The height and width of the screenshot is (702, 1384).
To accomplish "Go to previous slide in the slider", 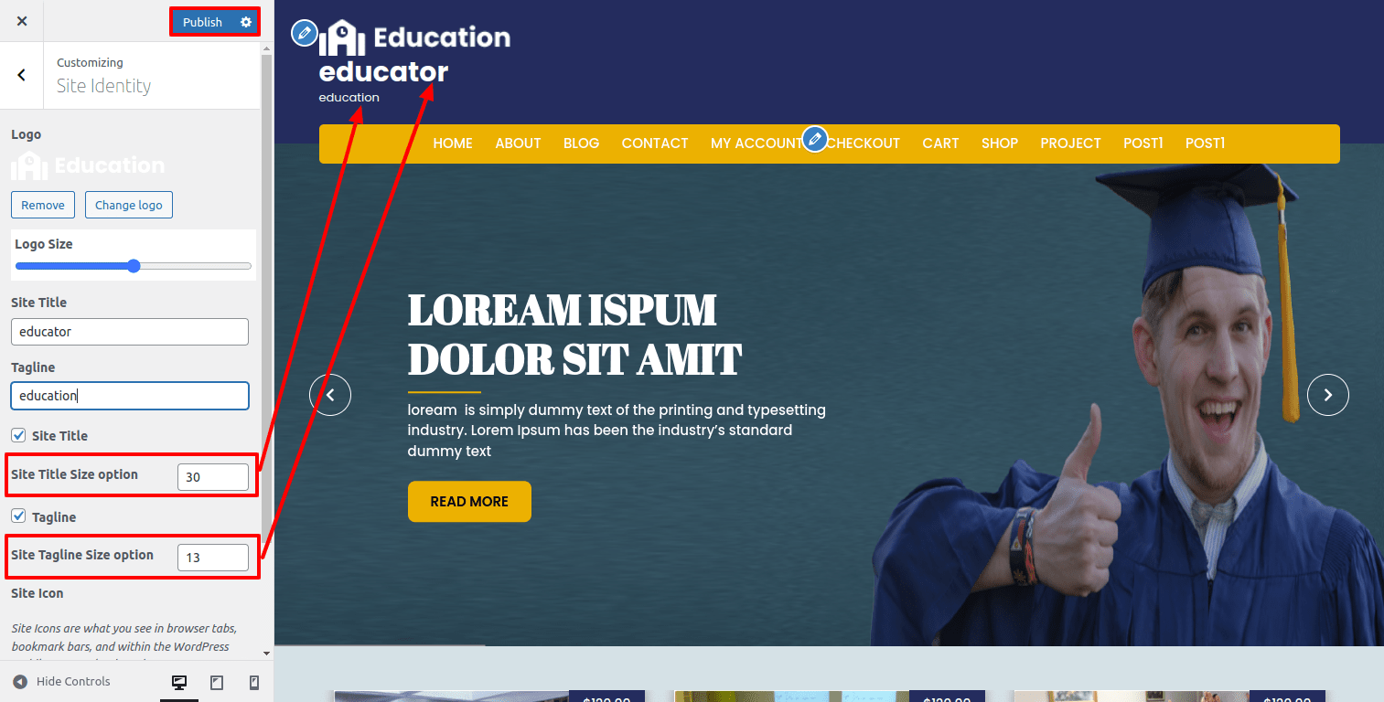I will click(x=330, y=395).
